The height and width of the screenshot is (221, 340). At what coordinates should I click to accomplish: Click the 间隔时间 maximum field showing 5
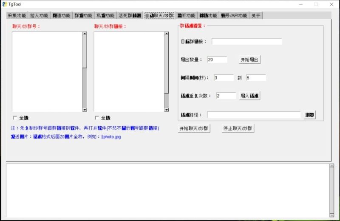click(256, 78)
